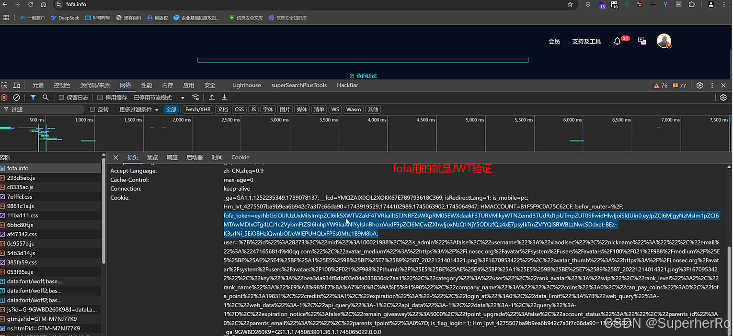
Task: Go to browser home icon
Action: [x=44, y=4]
